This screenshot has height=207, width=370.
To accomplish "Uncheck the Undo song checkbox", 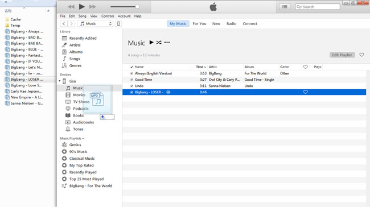I will [131, 86].
